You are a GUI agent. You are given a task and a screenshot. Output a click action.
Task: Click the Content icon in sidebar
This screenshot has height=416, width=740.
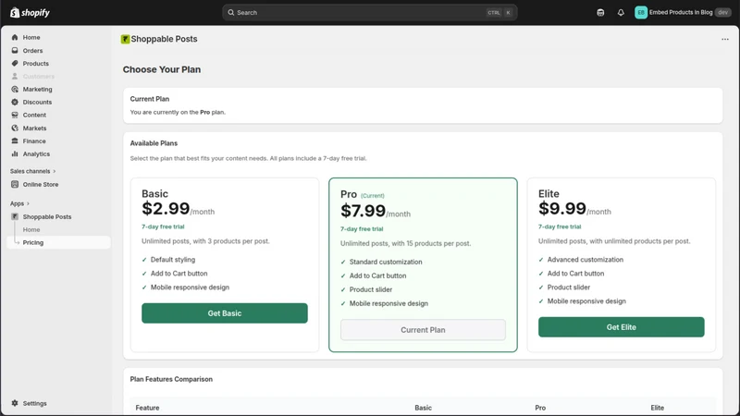[x=15, y=115]
